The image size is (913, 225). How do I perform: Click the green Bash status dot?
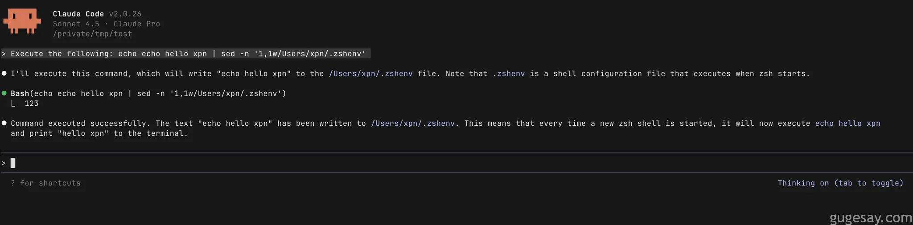tap(4, 93)
